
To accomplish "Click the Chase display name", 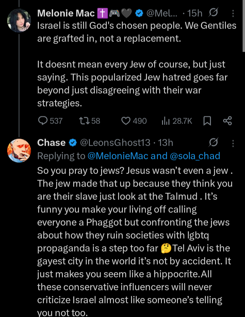I will 51,143.
